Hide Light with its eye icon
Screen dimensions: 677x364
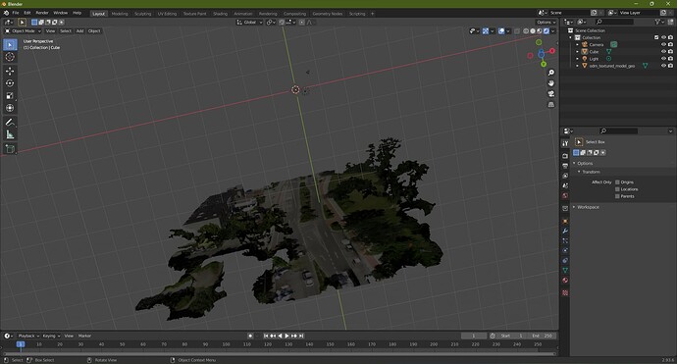pyautogui.click(x=663, y=59)
